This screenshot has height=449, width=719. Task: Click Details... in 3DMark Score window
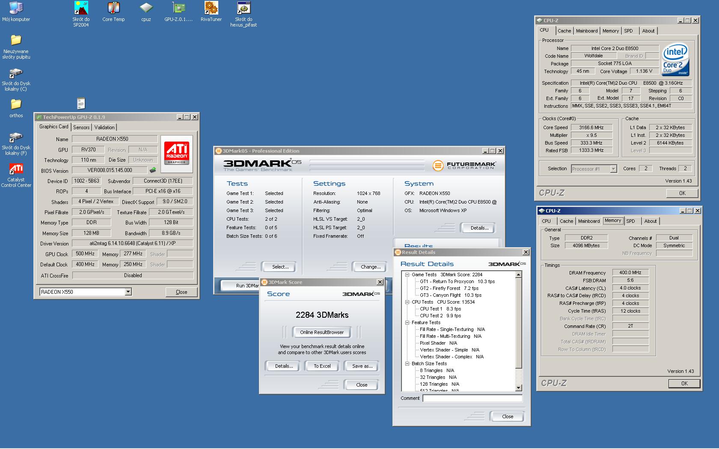pos(284,366)
